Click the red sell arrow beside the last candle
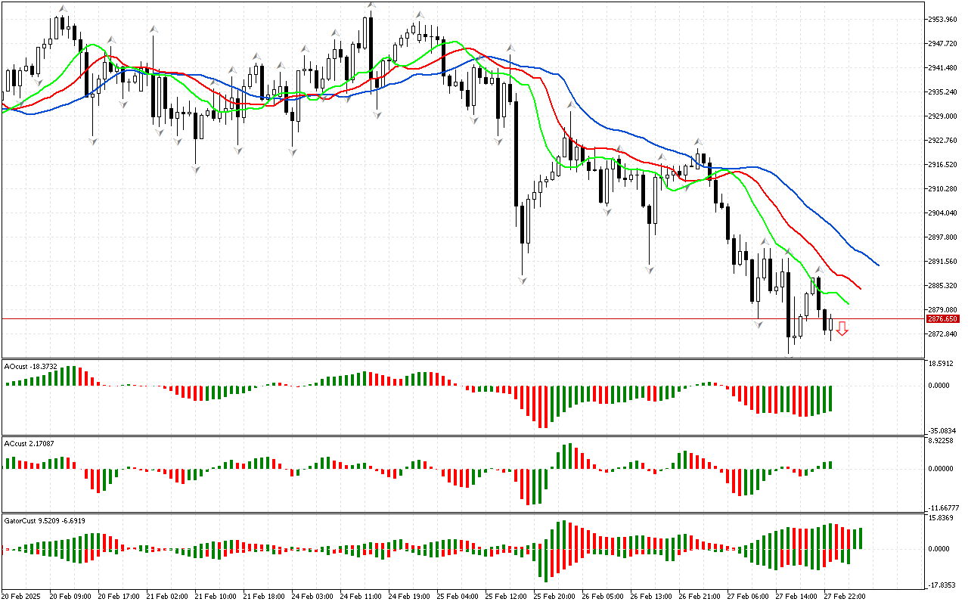This screenshot has height=605, width=968. pos(842,328)
